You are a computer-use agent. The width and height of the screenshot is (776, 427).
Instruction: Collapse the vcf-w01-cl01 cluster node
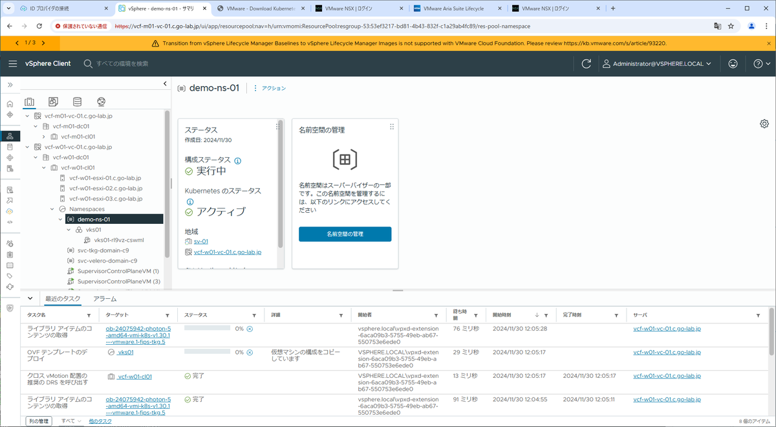[44, 168]
